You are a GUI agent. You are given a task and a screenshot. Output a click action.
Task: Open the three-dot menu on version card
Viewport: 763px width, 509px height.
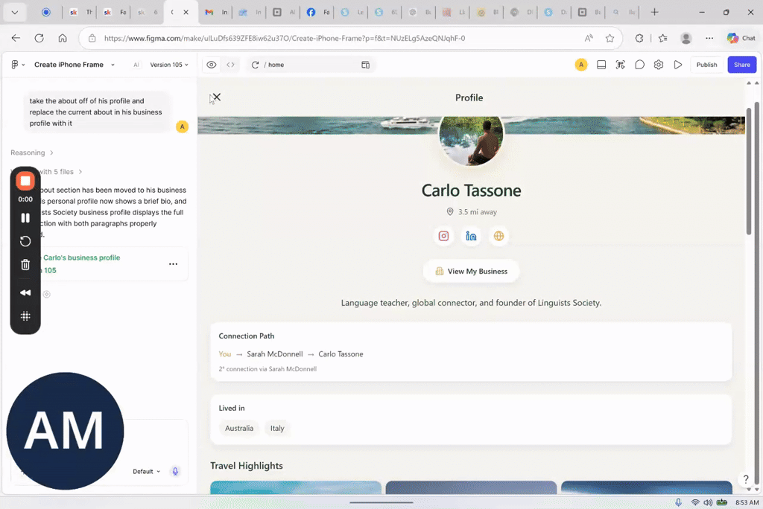(173, 264)
